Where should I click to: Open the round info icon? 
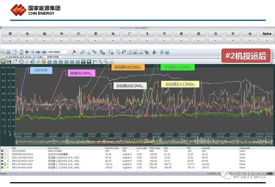pos(167,52)
